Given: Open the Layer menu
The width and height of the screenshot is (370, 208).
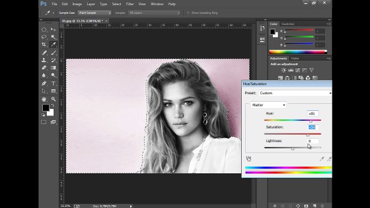Looking at the screenshot, I should pos(91,4).
